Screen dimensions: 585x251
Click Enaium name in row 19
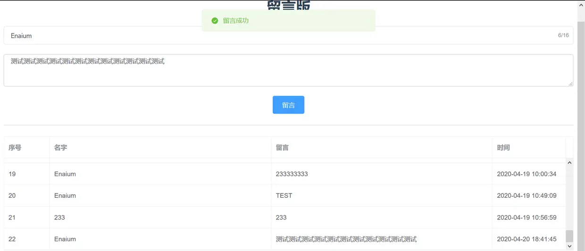click(65, 174)
